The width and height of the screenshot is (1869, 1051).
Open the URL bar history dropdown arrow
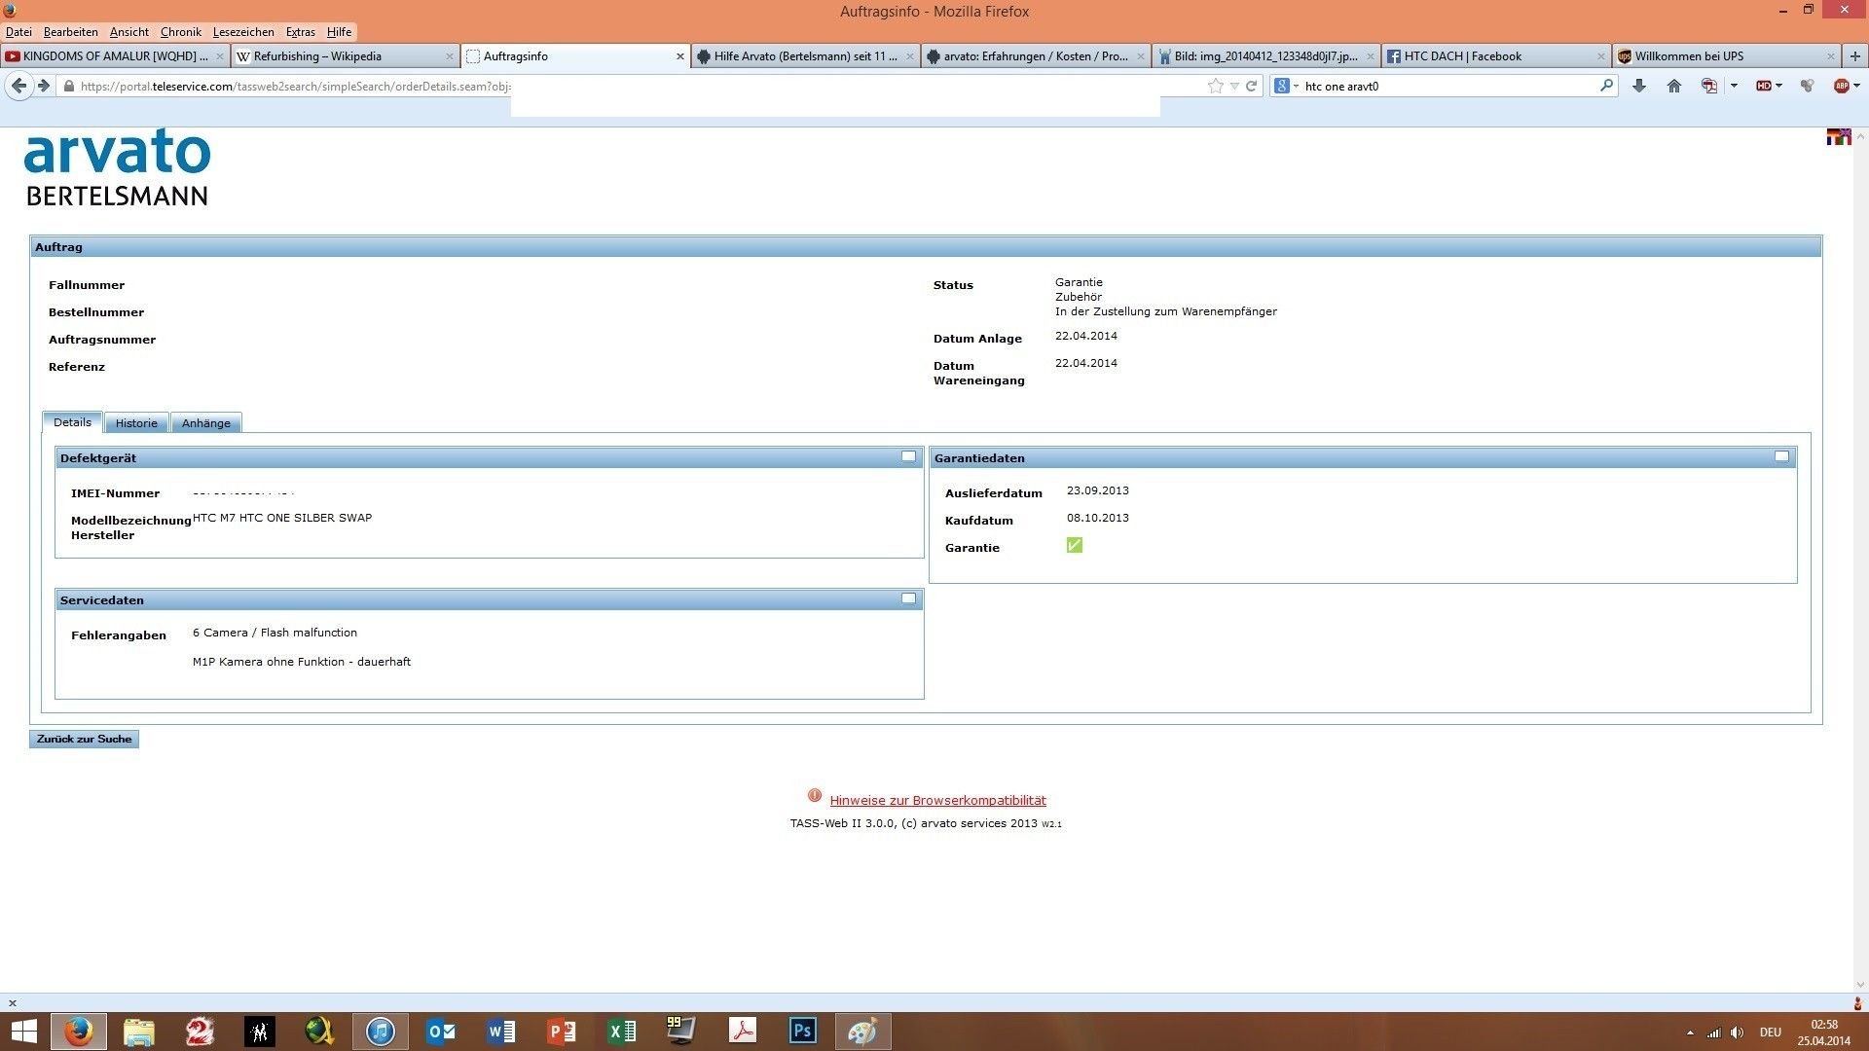(1234, 86)
